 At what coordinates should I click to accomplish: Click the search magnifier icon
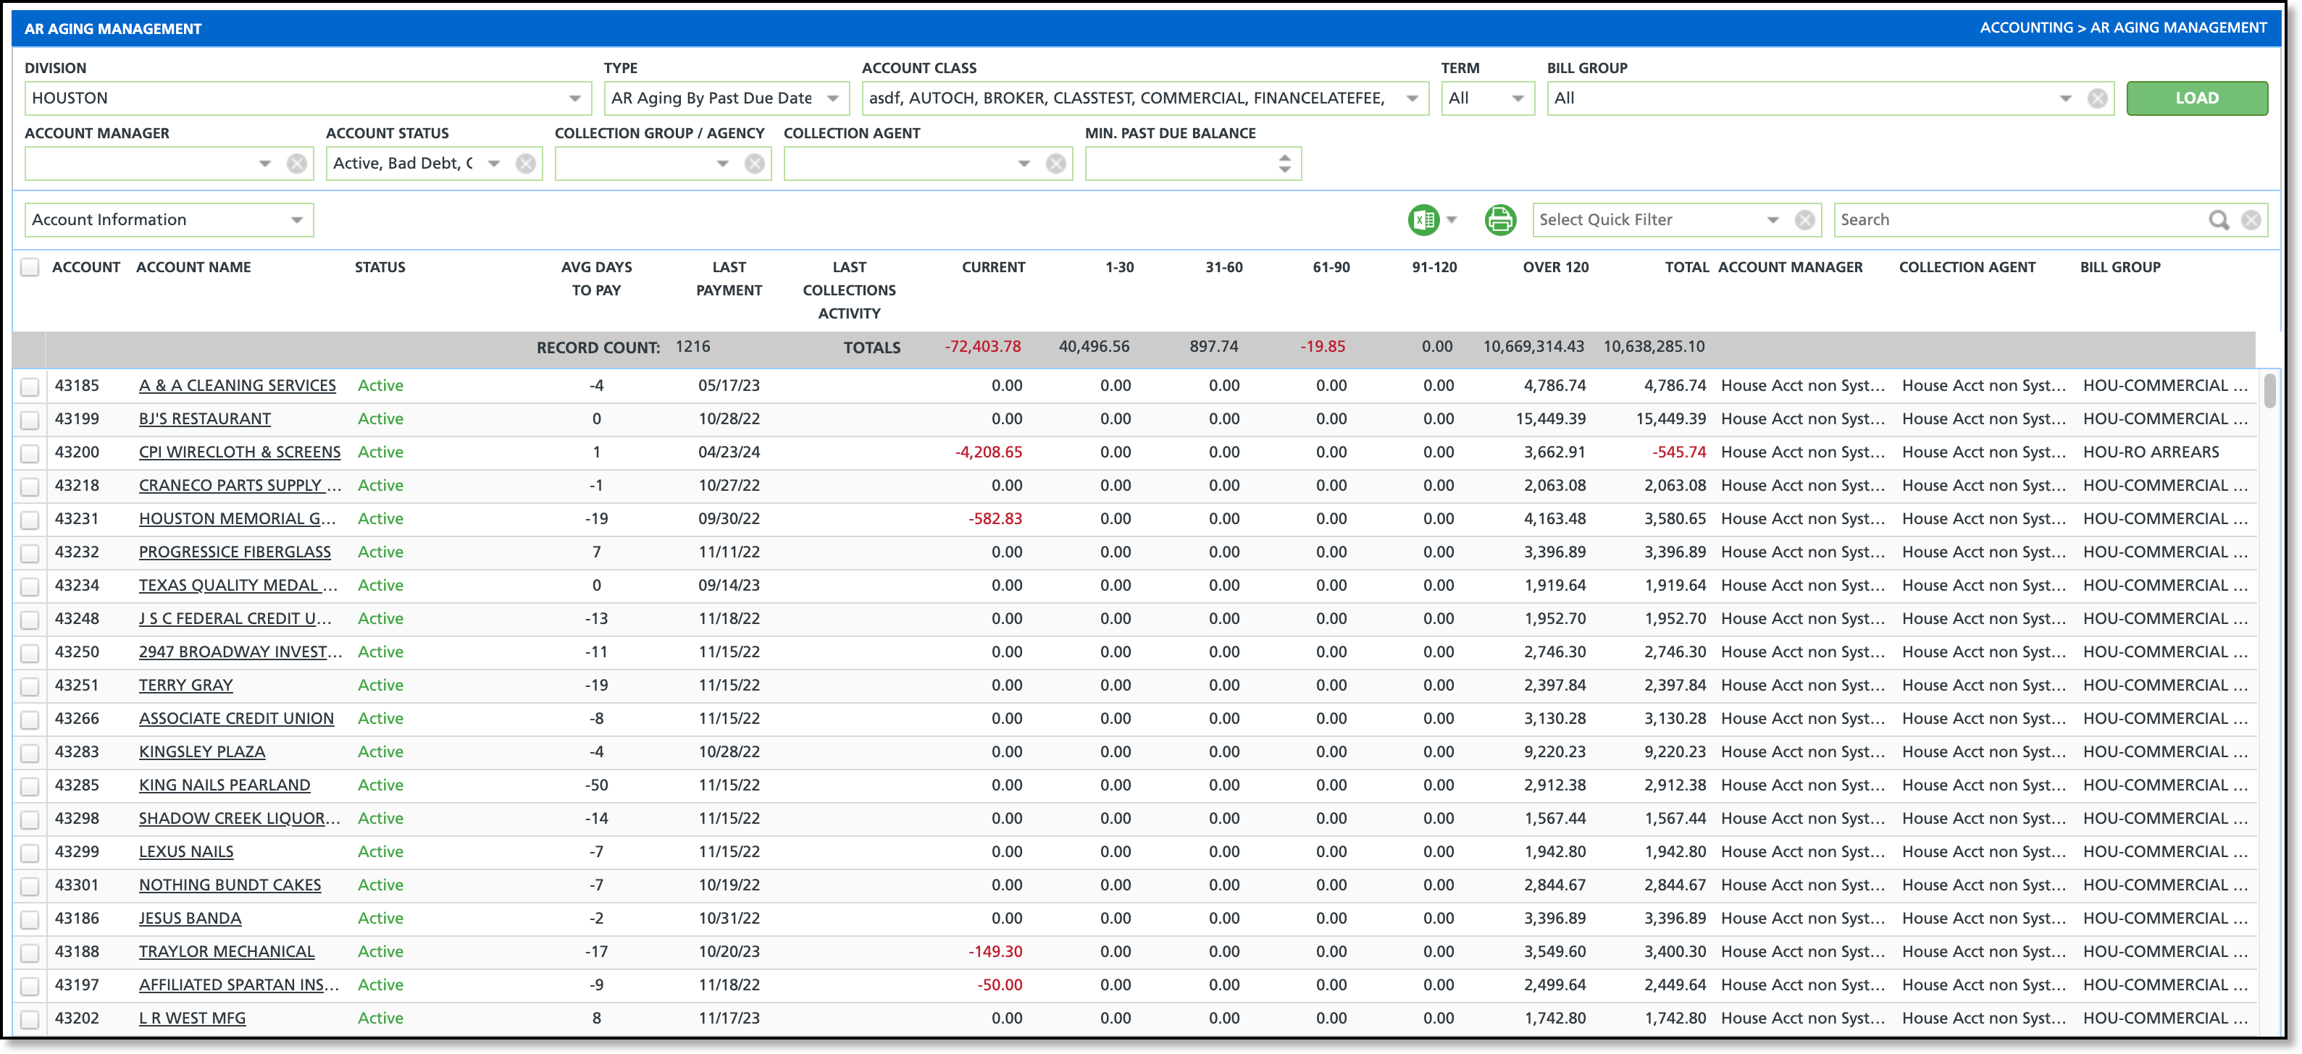(x=2218, y=220)
